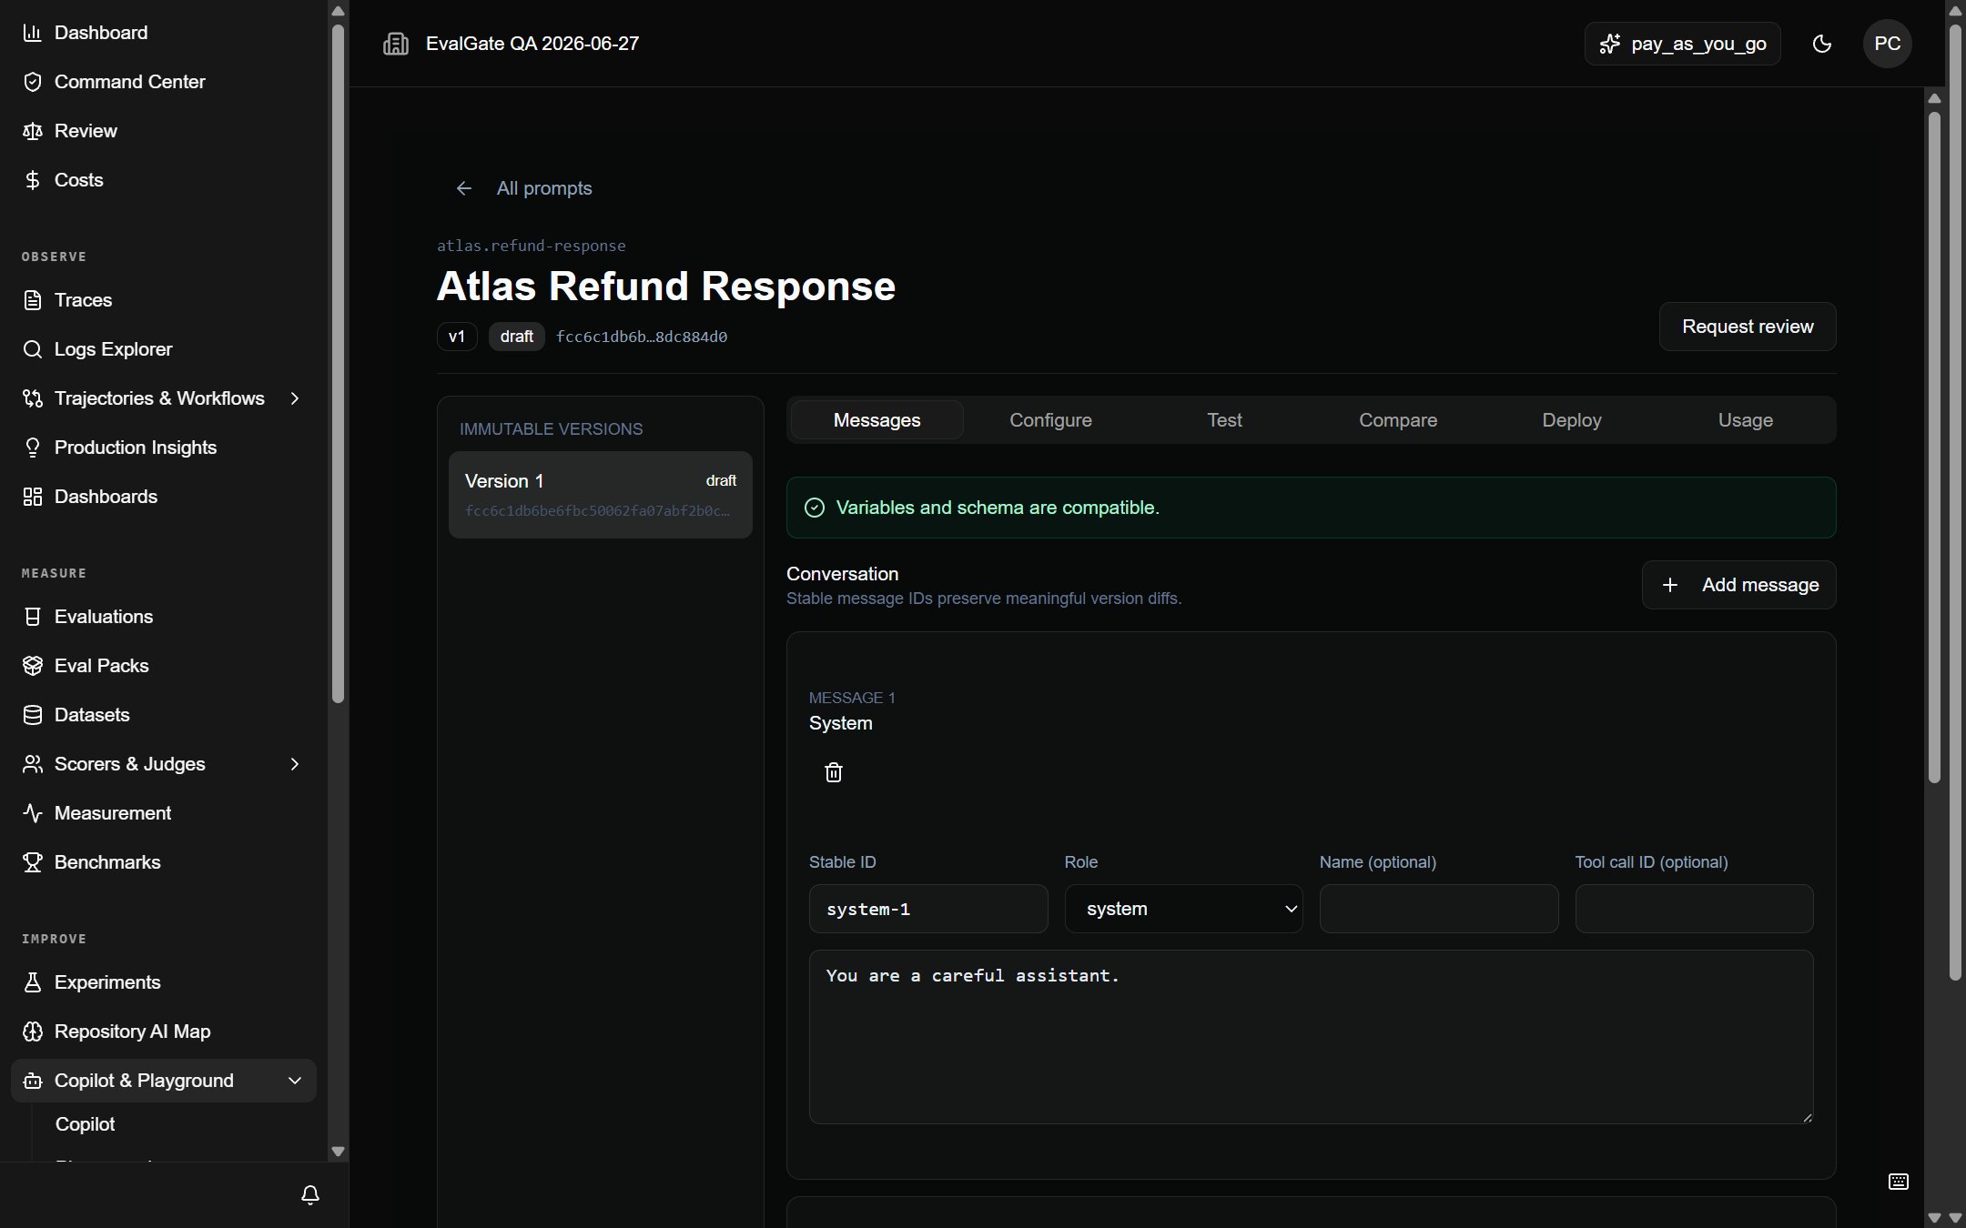Open Measurement activity icon
Viewport: 1966px width, 1228px height.
33,813
